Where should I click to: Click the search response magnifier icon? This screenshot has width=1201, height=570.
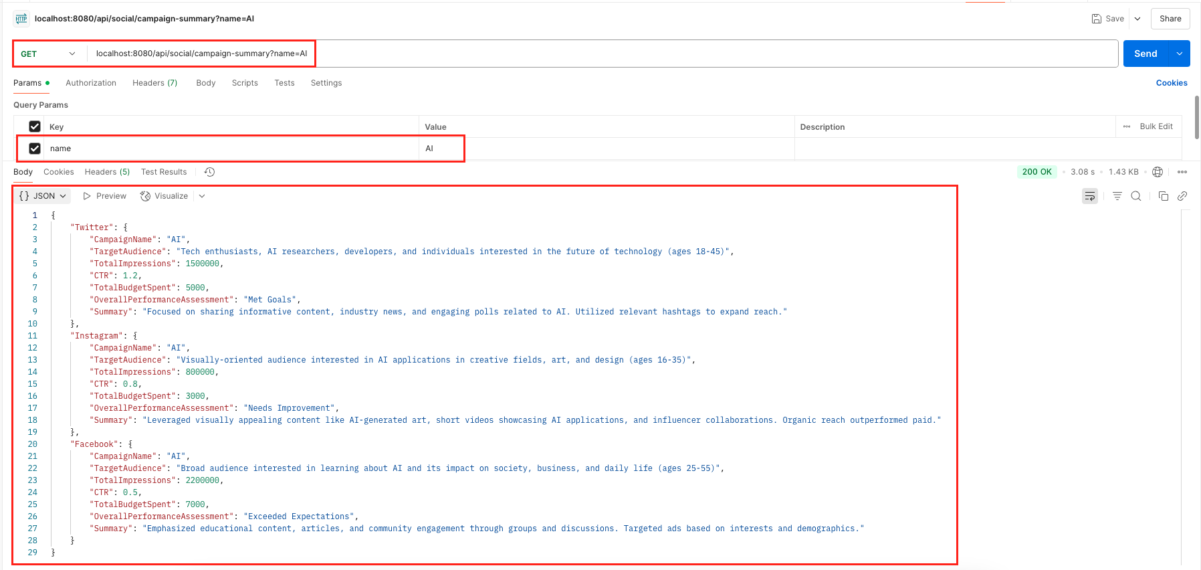tap(1136, 196)
